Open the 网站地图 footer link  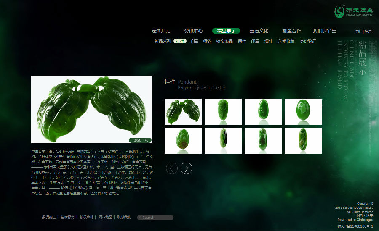pyautogui.click(x=105, y=217)
